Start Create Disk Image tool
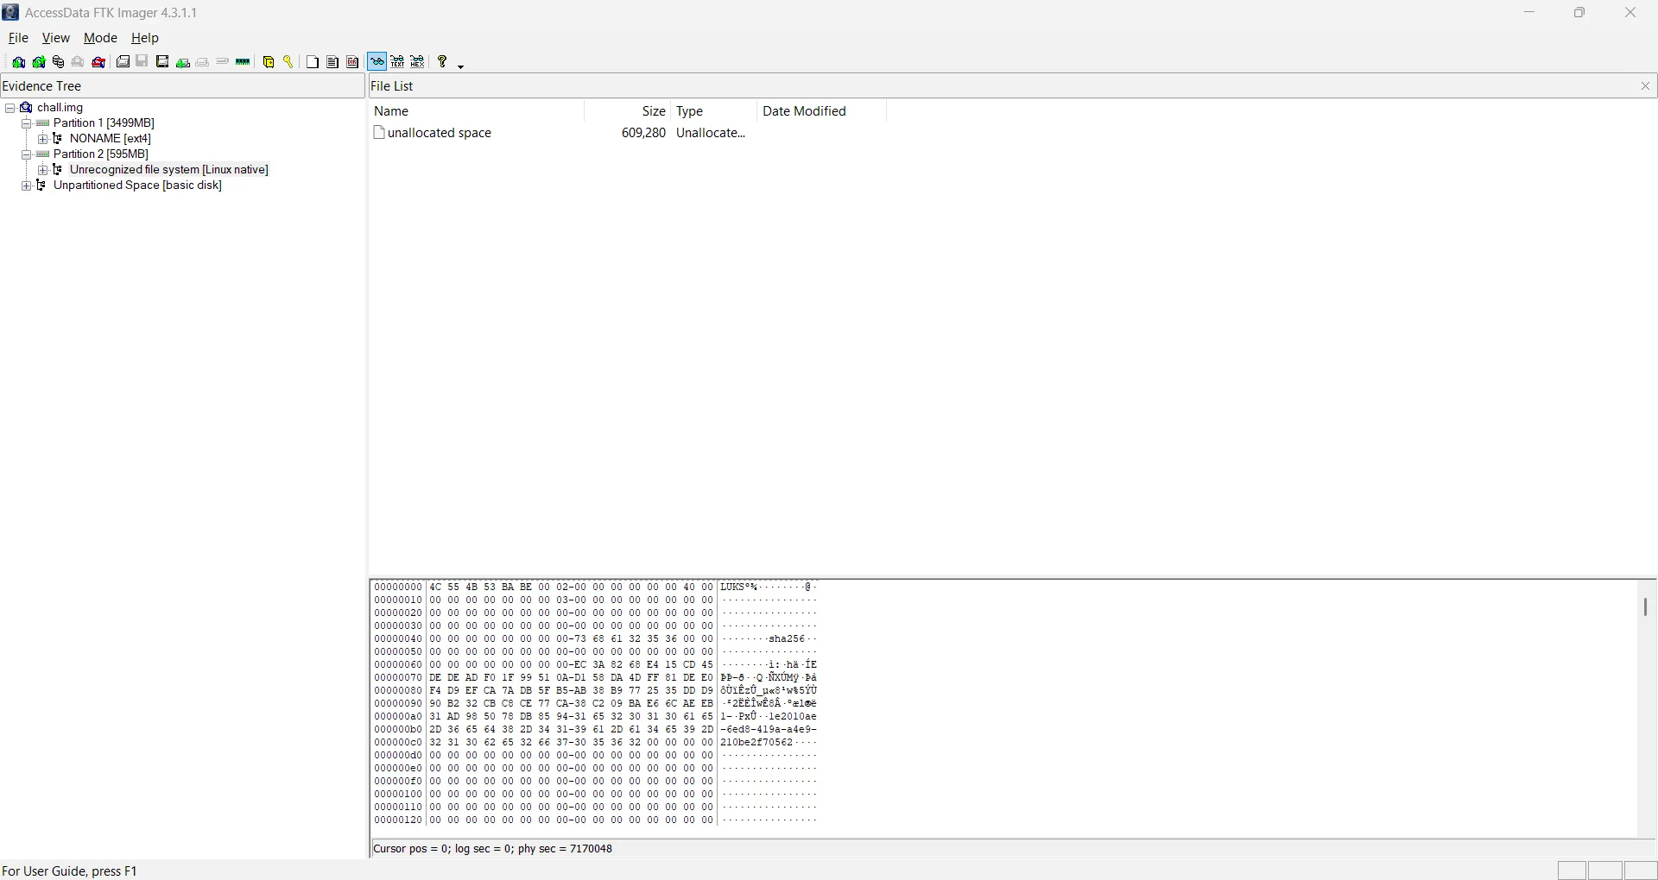The image size is (1658, 880). click(123, 62)
